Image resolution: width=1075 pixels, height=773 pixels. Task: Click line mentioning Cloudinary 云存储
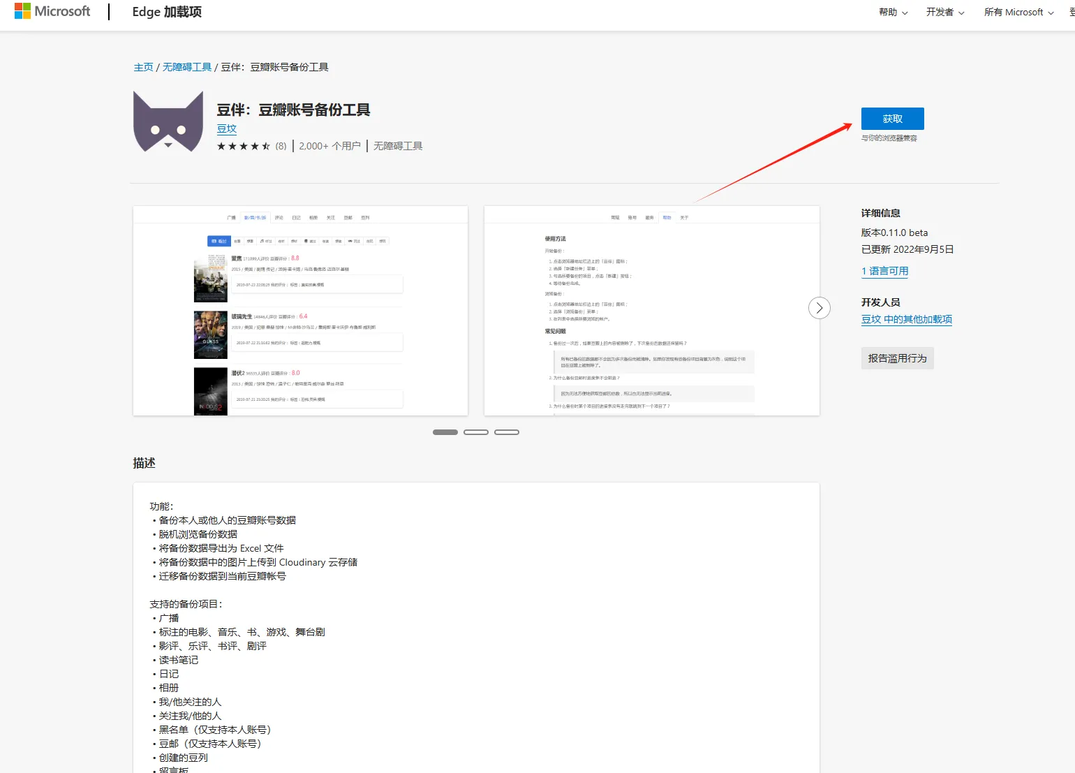pyautogui.click(x=258, y=562)
